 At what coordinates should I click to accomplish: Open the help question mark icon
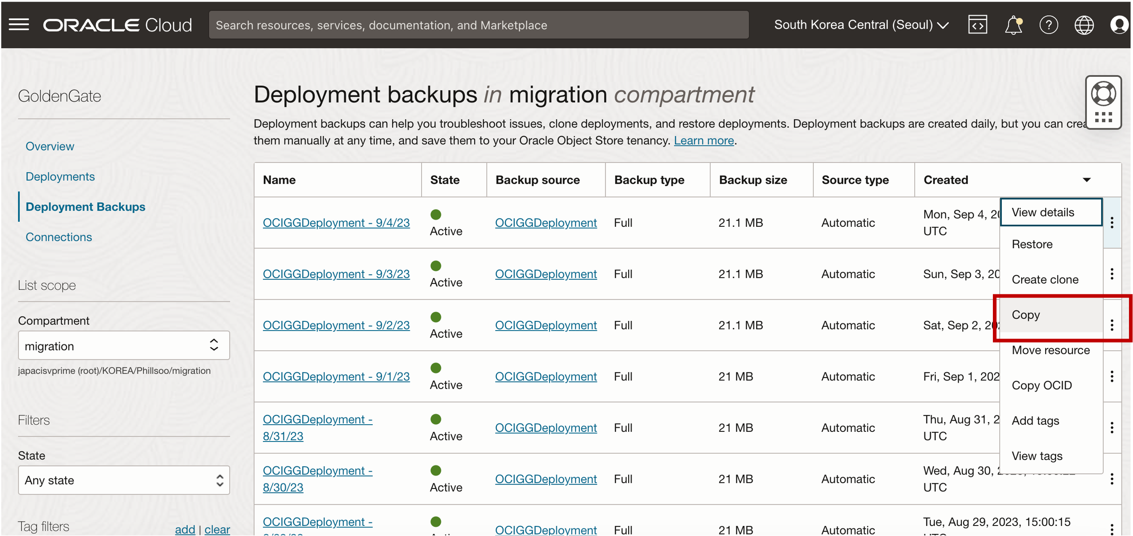pyautogui.click(x=1048, y=25)
